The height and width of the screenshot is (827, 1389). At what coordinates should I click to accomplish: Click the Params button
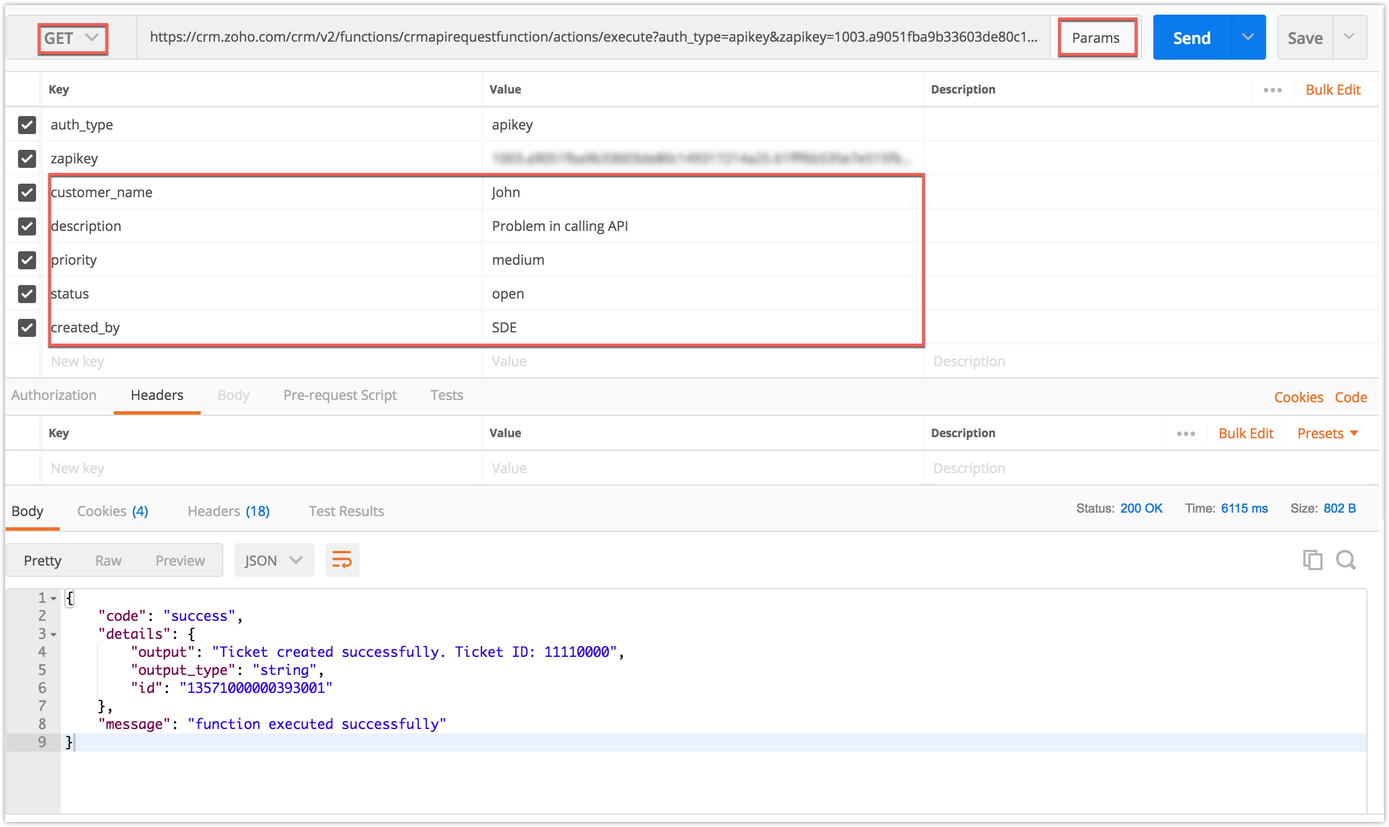(x=1096, y=38)
